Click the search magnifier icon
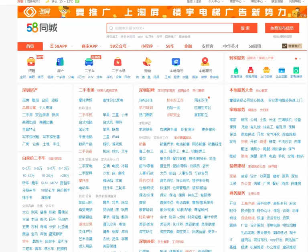308x252 pixels. point(111,28)
